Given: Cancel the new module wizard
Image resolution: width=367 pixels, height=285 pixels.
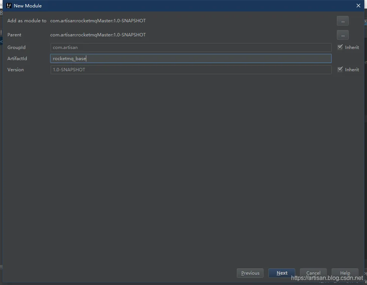Looking at the screenshot, I should pos(313,273).
